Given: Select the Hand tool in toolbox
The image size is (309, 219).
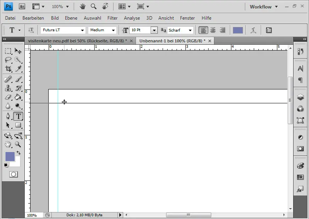Looking at the screenshot, I should coord(8,145).
